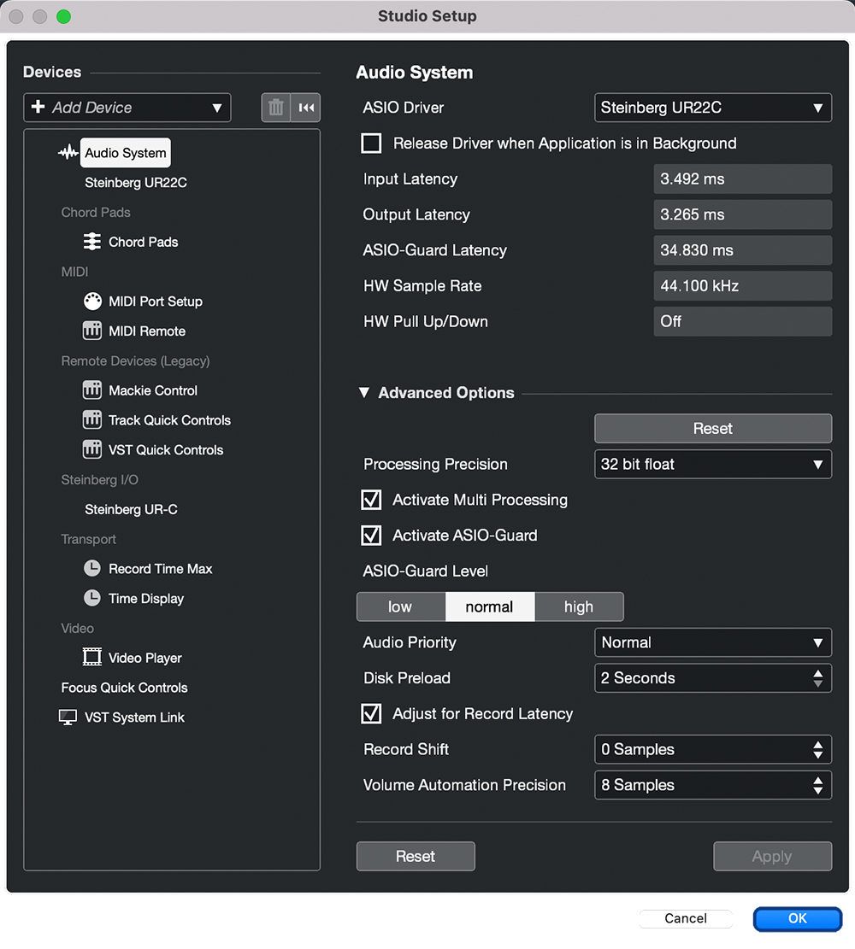855x949 pixels.
Task: Click the Disk Preload stepper arrows
Action: point(817,678)
